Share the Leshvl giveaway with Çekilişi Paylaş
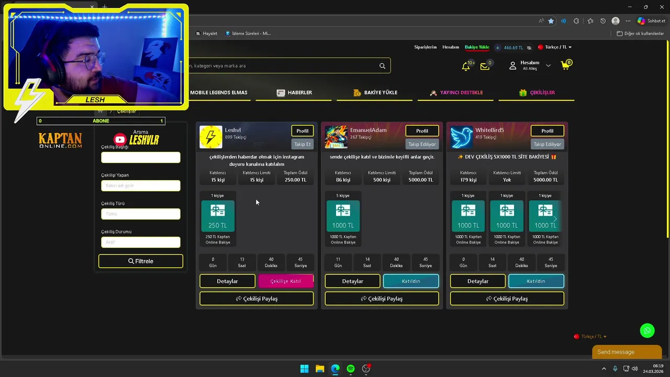 tap(256, 298)
